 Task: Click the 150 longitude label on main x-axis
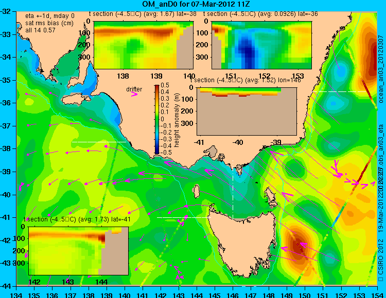305,295
